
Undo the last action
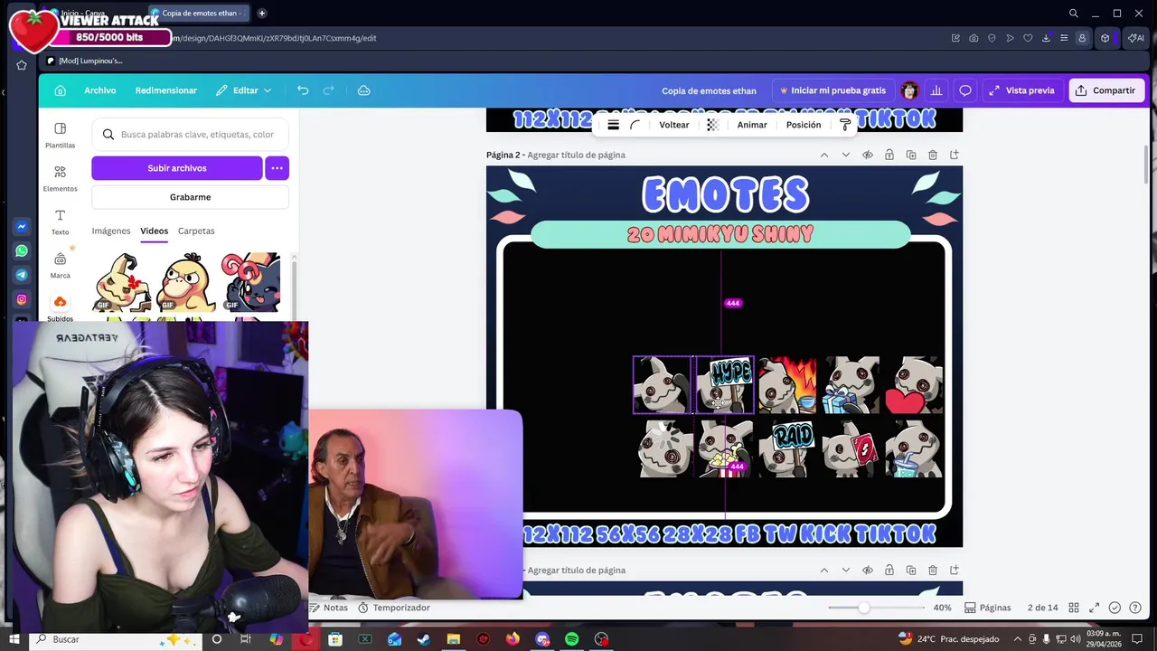303,90
